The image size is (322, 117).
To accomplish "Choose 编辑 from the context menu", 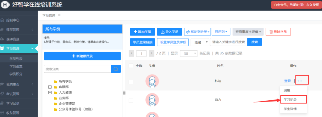I will click(293, 90).
